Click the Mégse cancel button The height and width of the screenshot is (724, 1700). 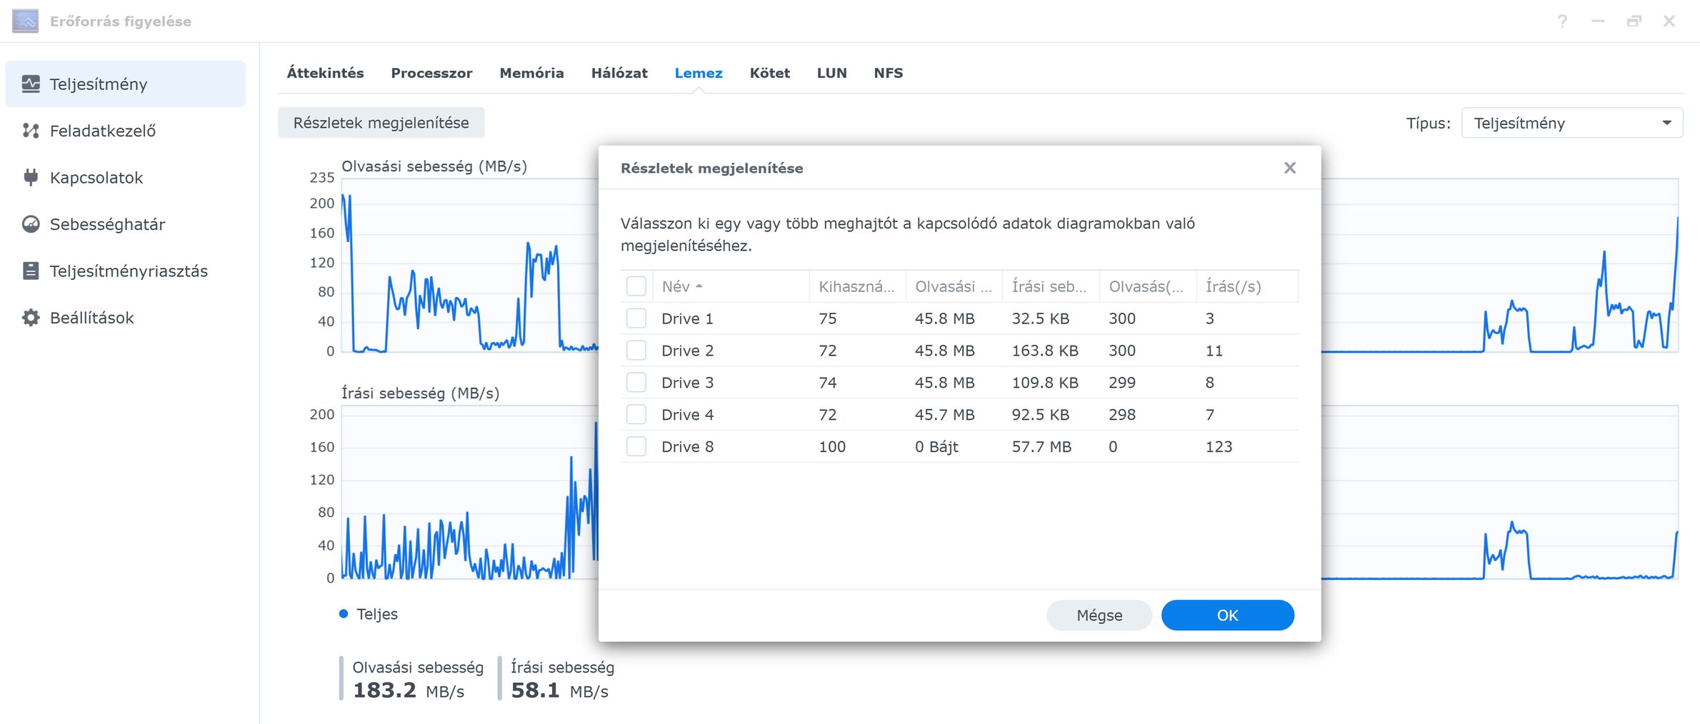point(1099,615)
